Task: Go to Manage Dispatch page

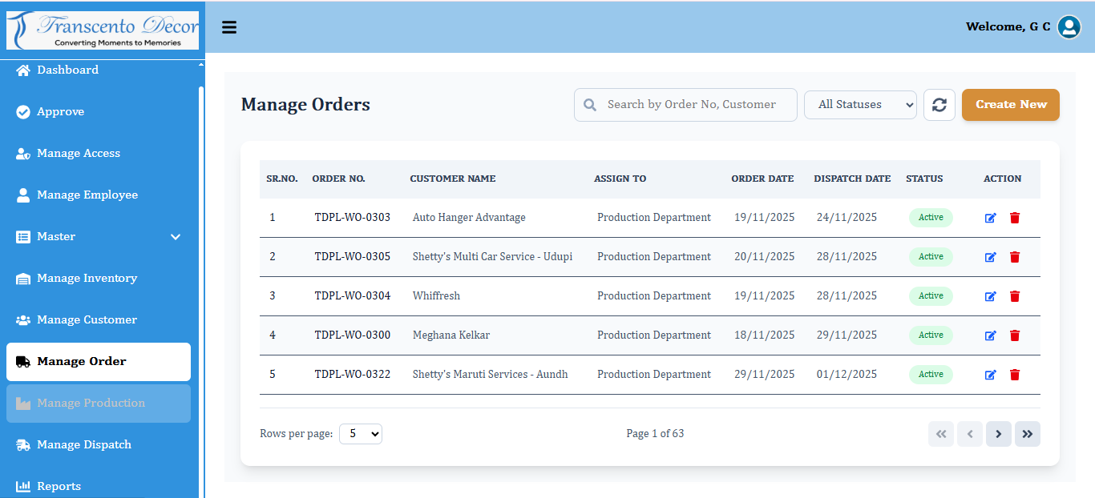Action: (84, 445)
